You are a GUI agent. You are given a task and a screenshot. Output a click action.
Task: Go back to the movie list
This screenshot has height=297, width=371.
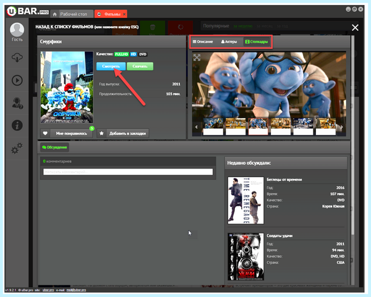tap(87, 27)
